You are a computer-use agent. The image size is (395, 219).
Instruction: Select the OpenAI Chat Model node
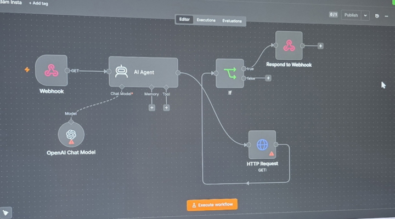coord(71,135)
